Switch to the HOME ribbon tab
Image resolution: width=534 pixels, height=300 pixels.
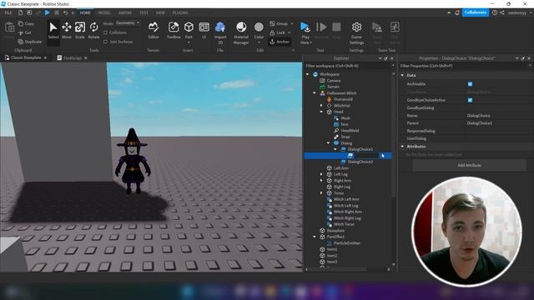coord(85,12)
